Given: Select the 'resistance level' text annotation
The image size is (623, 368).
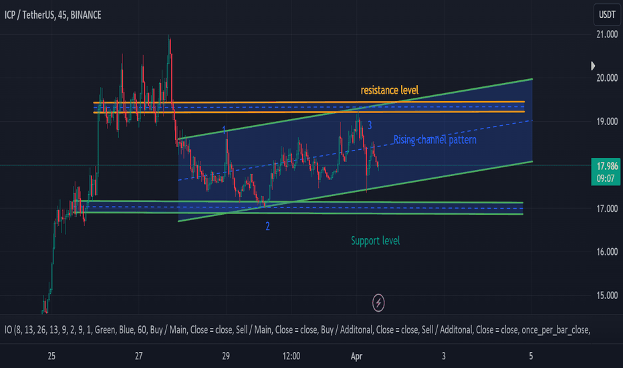Looking at the screenshot, I should (x=389, y=90).
